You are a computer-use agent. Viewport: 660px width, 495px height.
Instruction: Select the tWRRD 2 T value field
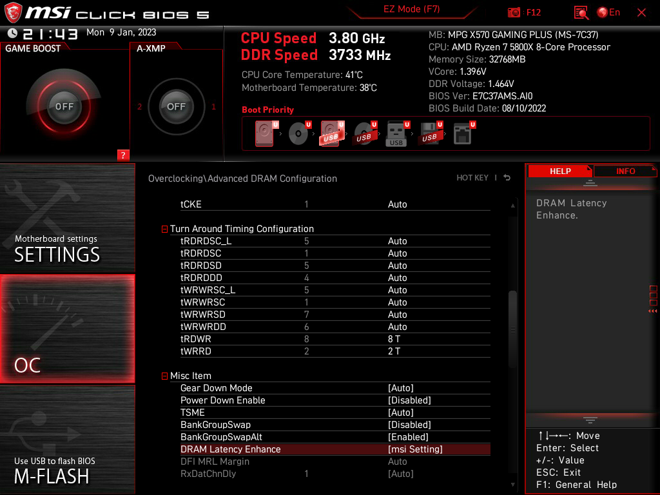[394, 351]
